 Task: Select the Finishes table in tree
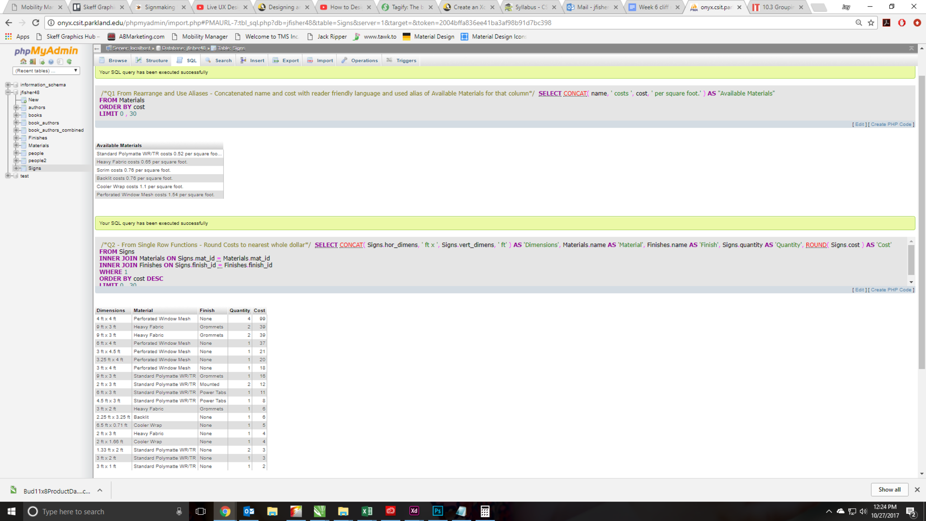pyautogui.click(x=38, y=138)
